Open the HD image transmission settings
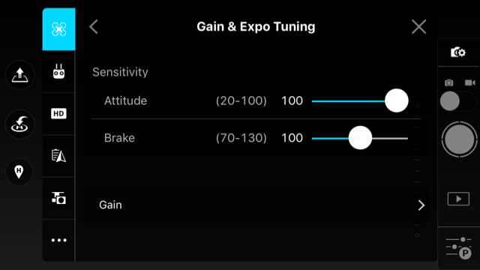This screenshot has width=480, height=270. 58,113
